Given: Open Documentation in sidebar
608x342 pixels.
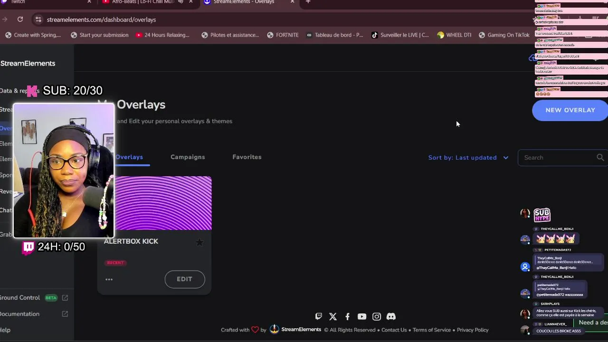Looking at the screenshot, I should pyautogui.click(x=19, y=314).
